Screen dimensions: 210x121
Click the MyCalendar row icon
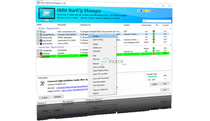(x=41, y=50)
